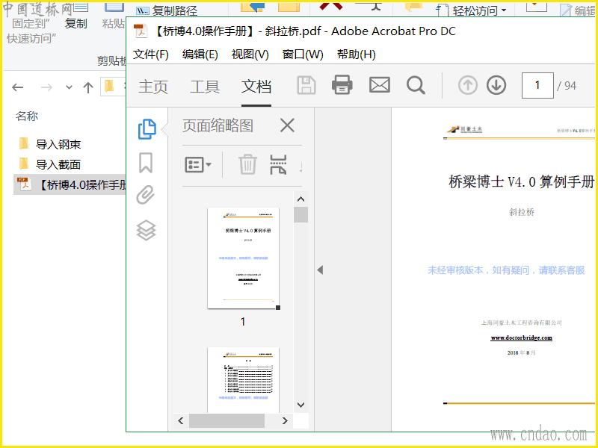Open the search magnifier tool
The width and height of the screenshot is (598, 448).
click(416, 85)
